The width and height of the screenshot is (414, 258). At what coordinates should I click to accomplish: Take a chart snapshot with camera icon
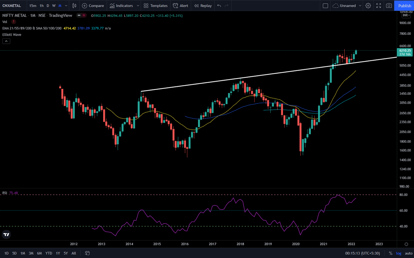(x=389, y=6)
